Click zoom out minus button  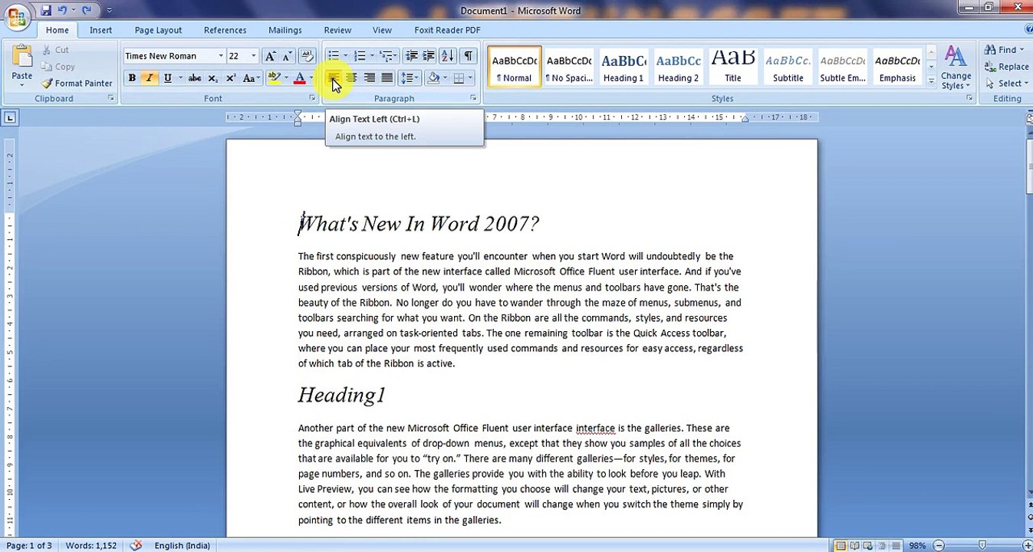point(939,546)
